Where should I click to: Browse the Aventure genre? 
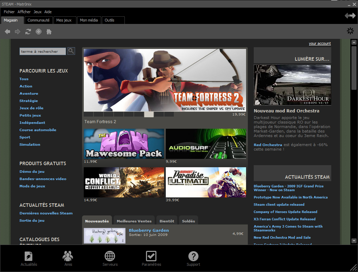click(x=29, y=93)
